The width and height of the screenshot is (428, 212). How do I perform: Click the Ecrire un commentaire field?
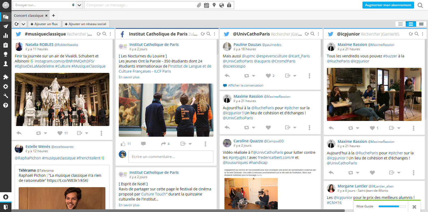pos(171,157)
